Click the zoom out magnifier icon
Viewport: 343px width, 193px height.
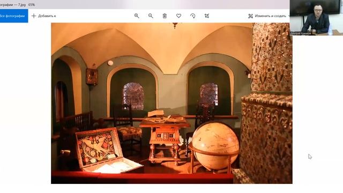coord(151,16)
